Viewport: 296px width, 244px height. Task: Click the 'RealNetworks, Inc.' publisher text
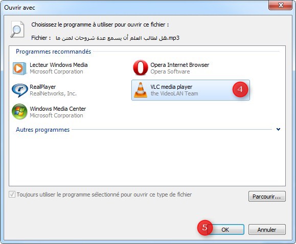53,93
